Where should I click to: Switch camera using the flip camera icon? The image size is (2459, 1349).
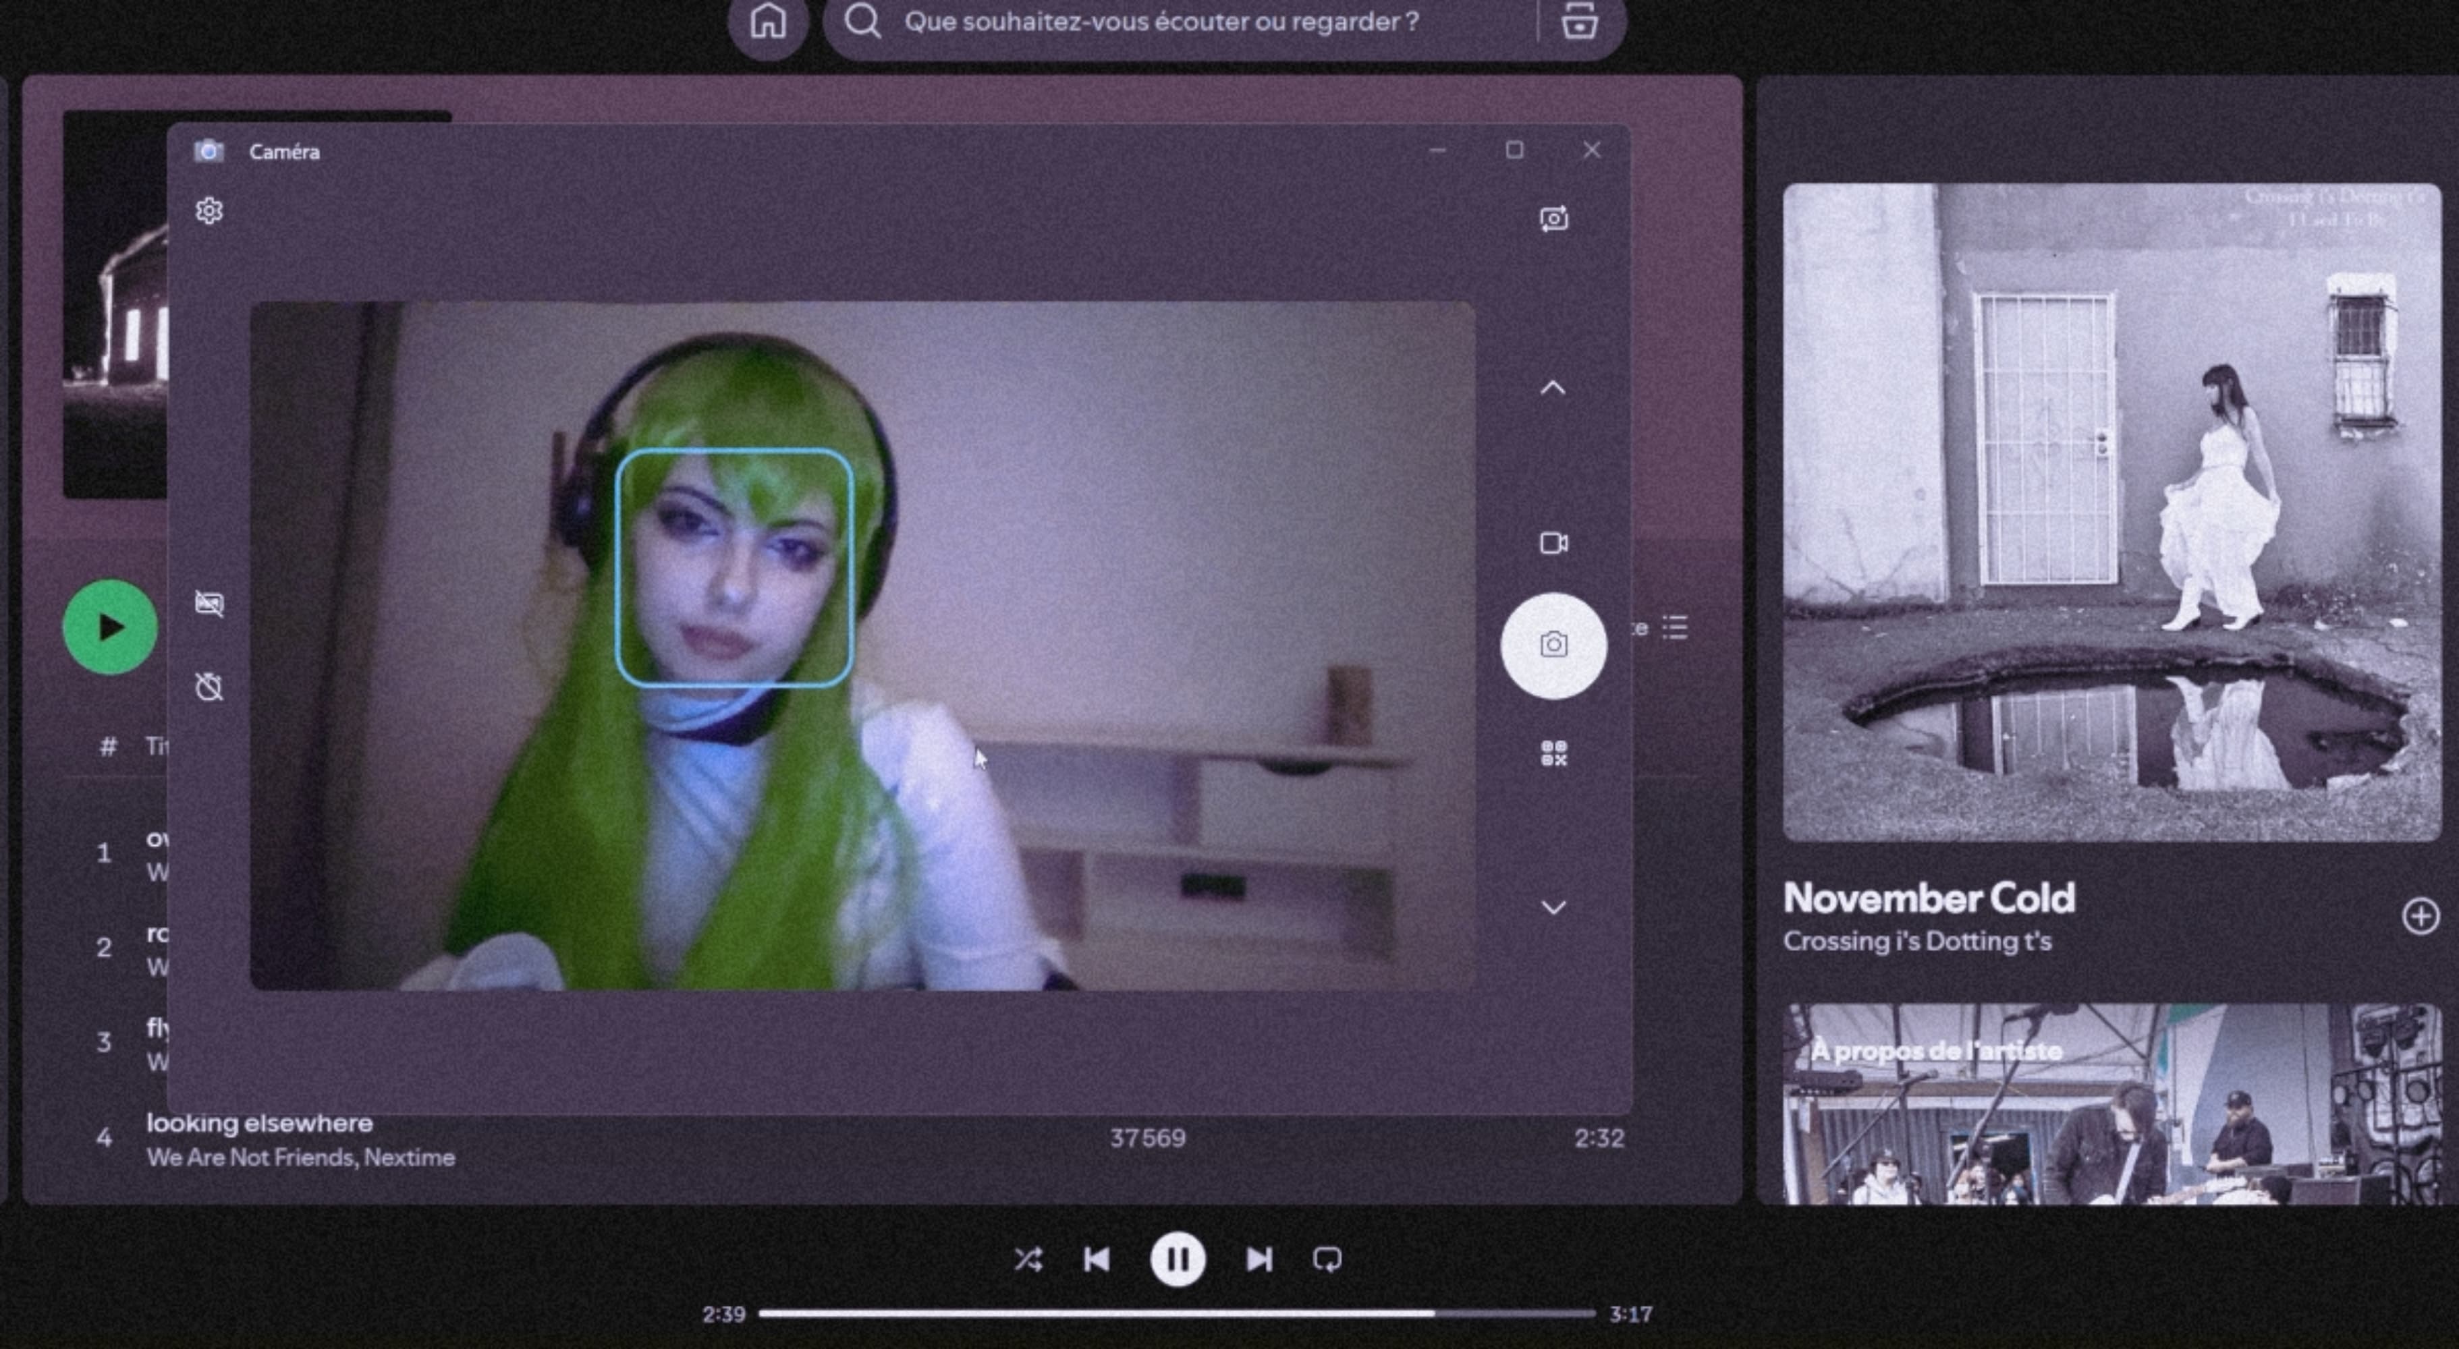coord(1553,219)
